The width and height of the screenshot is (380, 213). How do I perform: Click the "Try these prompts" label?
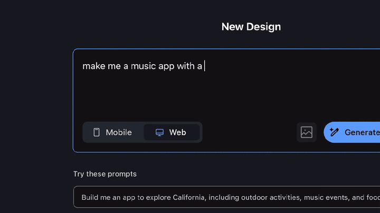pos(104,174)
